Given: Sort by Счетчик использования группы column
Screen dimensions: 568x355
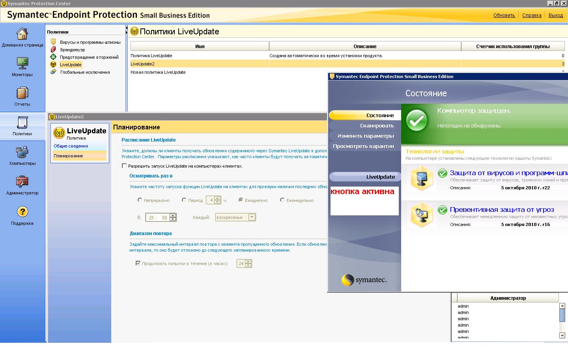Looking at the screenshot, I should point(513,46).
